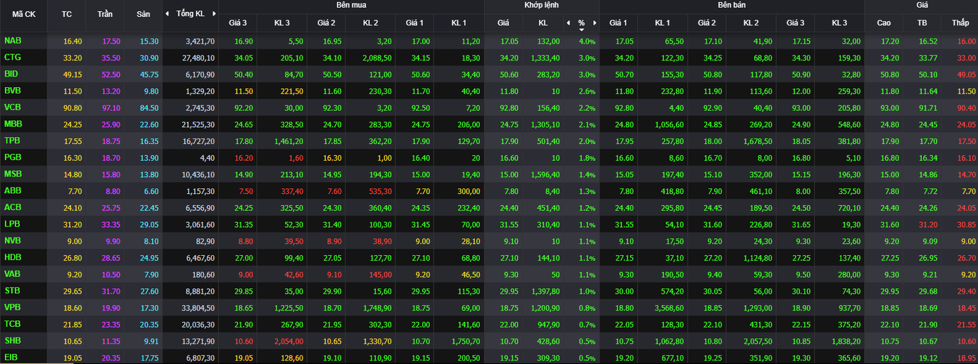Click right arrow beside Tổng KL header
The width and height of the screenshot is (978, 364).
coord(214,14)
